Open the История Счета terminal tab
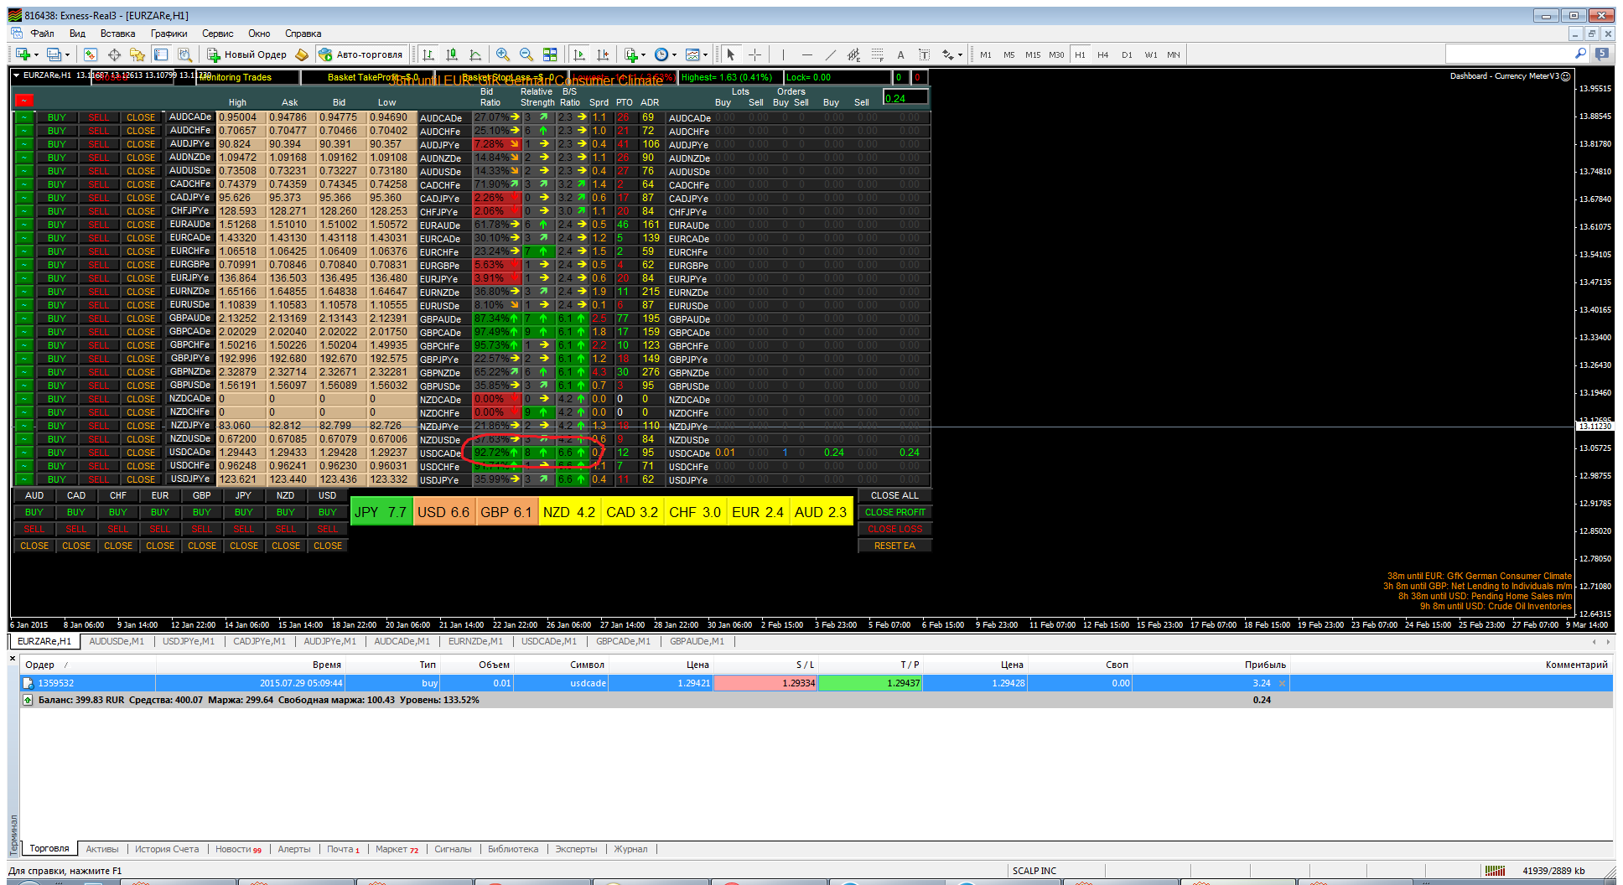This screenshot has height=885, width=1623. (167, 849)
